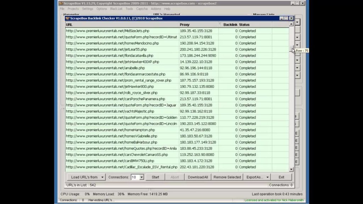Close the Backlink Checker window
Viewport: 363px width, 204px height.
291,18
